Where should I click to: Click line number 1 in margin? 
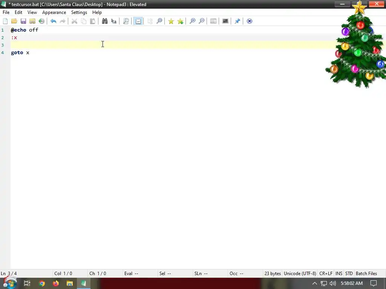coord(3,30)
